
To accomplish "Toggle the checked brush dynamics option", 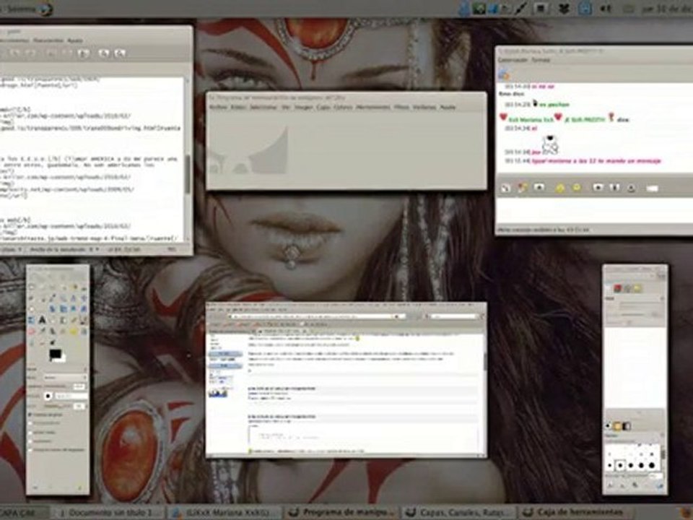I will click(x=30, y=415).
